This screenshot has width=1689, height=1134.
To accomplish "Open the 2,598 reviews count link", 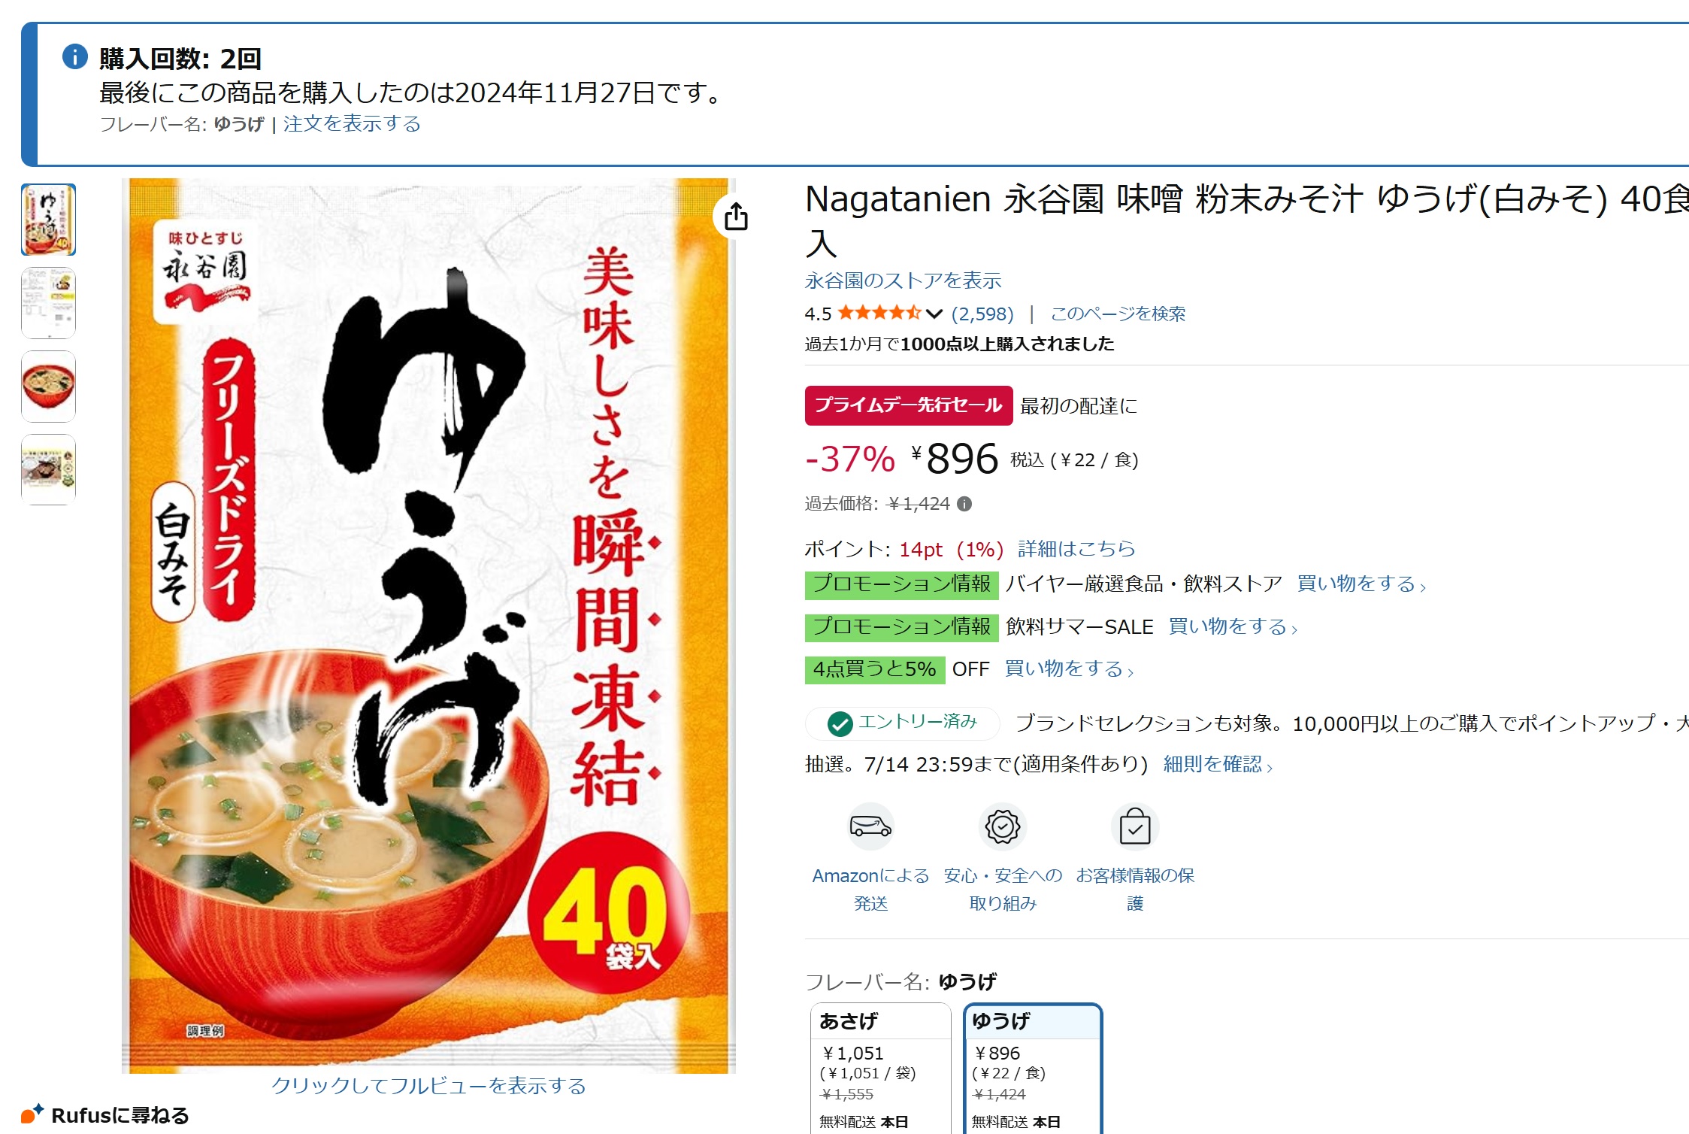I will pyautogui.click(x=982, y=314).
